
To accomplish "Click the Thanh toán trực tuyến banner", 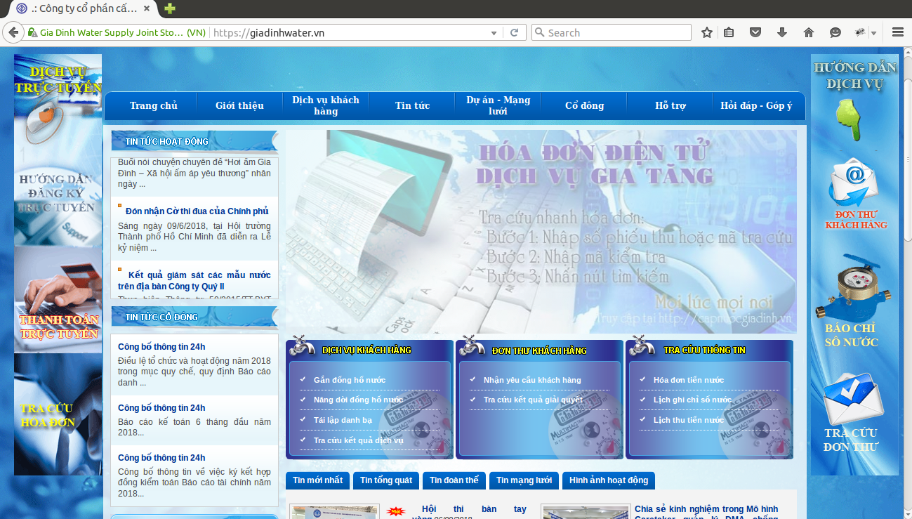I will 58,298.
